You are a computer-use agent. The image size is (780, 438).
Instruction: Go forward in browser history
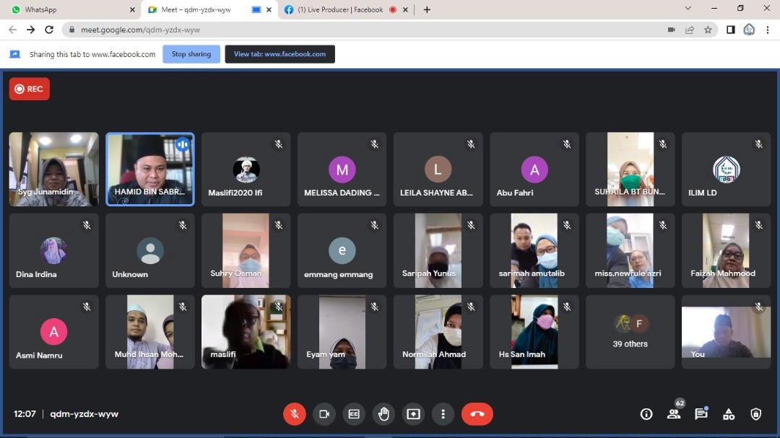pyautogui.click(x=31, y=30)
